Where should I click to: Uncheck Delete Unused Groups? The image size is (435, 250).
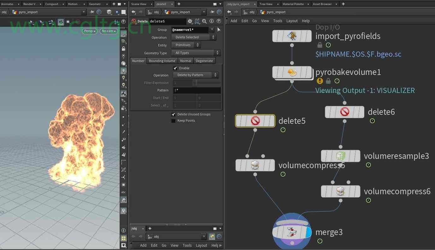(173, 114)
